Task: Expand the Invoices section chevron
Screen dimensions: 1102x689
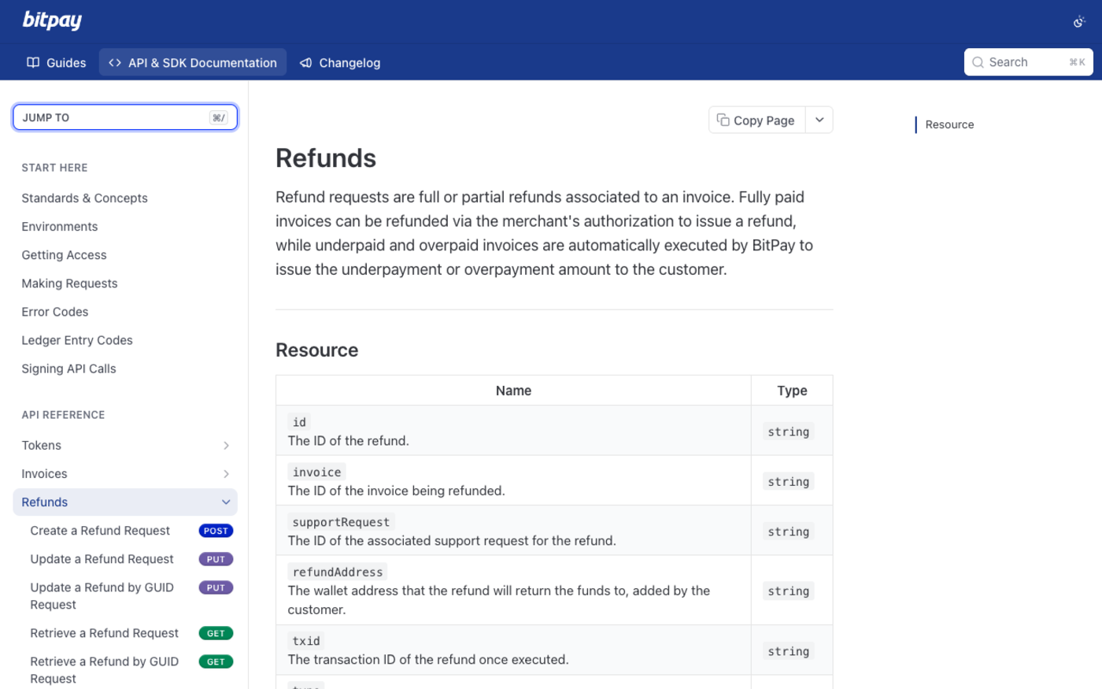Action: [x=226, y=474]
